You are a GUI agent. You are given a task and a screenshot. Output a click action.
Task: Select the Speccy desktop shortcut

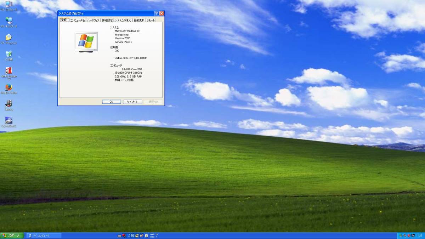(x=8, y=106)
